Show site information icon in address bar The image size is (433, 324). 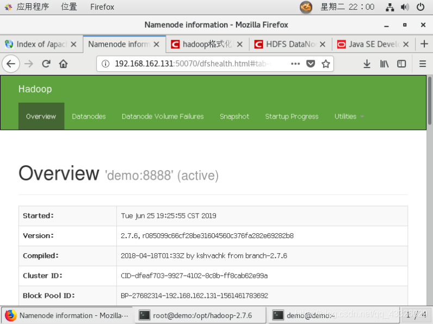[105, 64]
